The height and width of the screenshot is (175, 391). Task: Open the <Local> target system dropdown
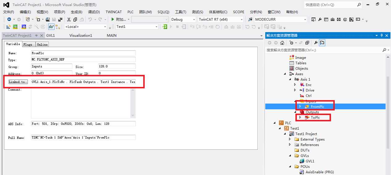[105, 27]
